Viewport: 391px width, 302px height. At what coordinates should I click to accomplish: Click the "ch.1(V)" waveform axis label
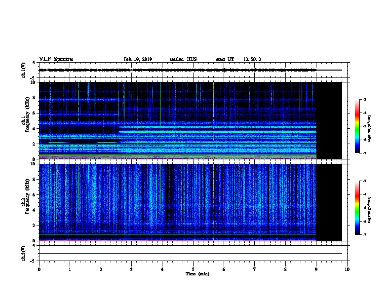point(23,70)
